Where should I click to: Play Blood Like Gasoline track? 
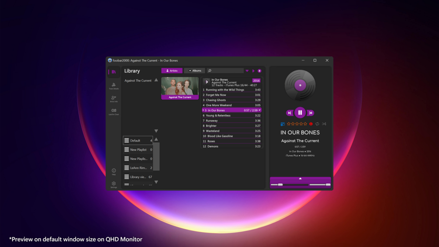[x=232, y=136]
